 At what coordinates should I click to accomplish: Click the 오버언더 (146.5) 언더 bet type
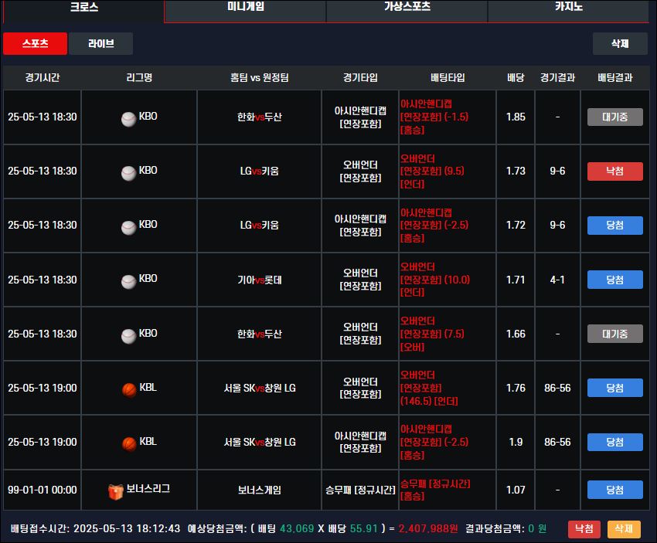pos(430,388)
